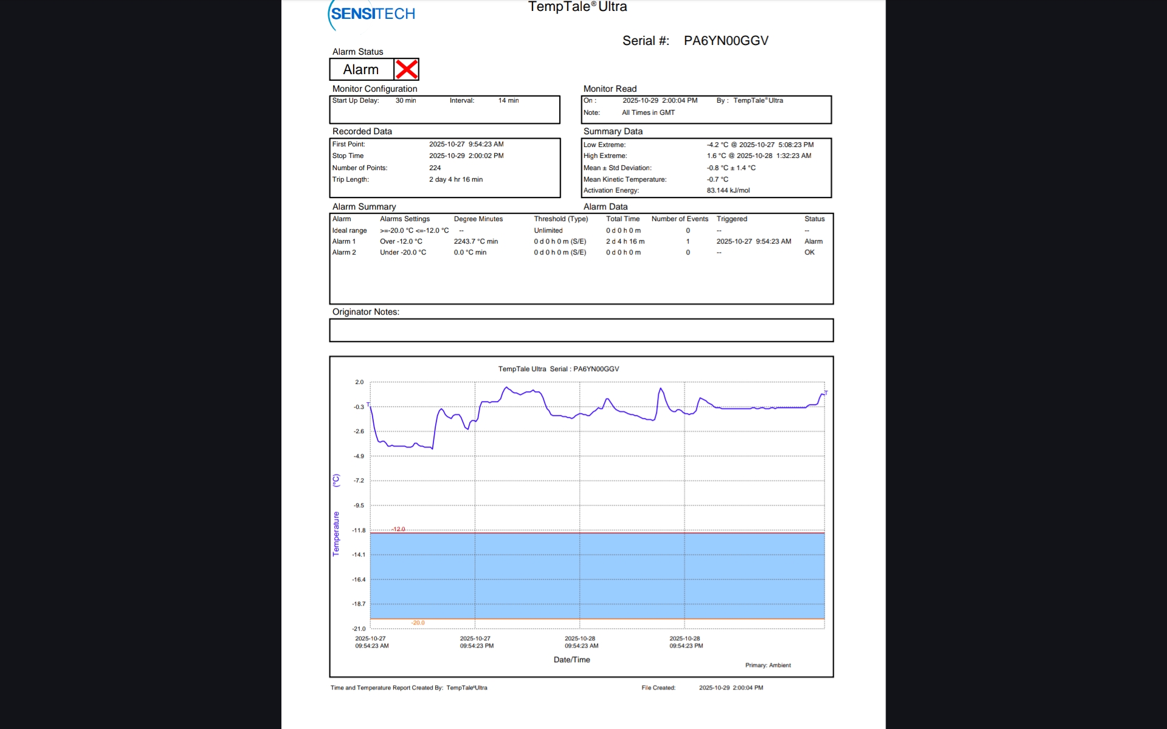
Task: Click inside the Originator Notes box
Action: 581,330
